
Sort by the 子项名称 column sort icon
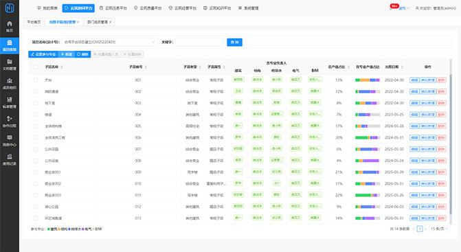coord(62,67)
